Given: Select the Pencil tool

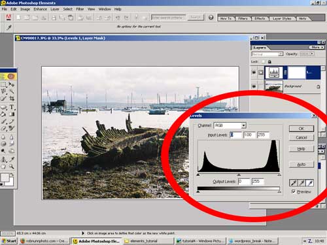Looking at the screenshot, I should 11,122.
